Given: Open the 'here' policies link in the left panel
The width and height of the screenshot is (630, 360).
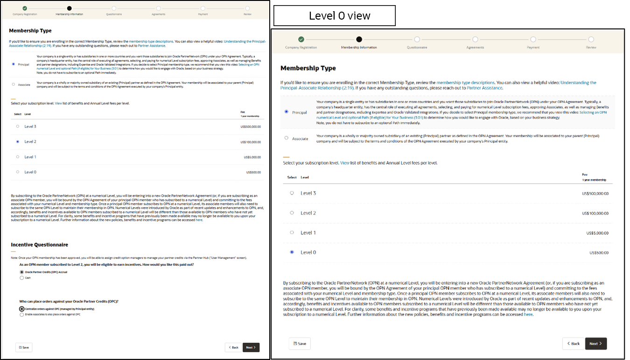Looking at the screenshot, I should [199, 220].
